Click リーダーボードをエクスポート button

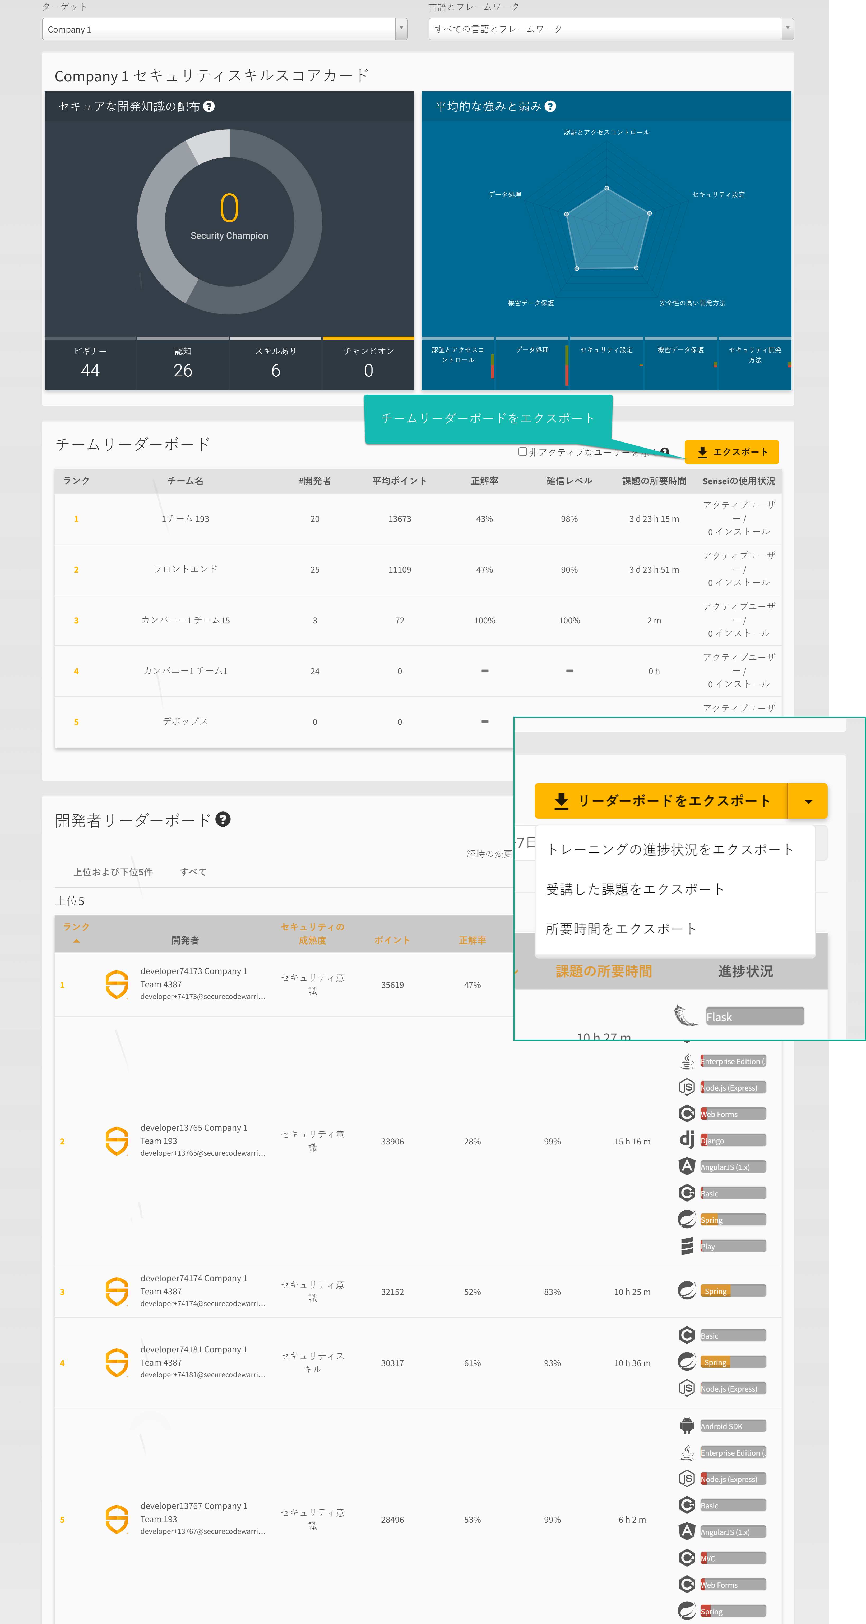661,801
